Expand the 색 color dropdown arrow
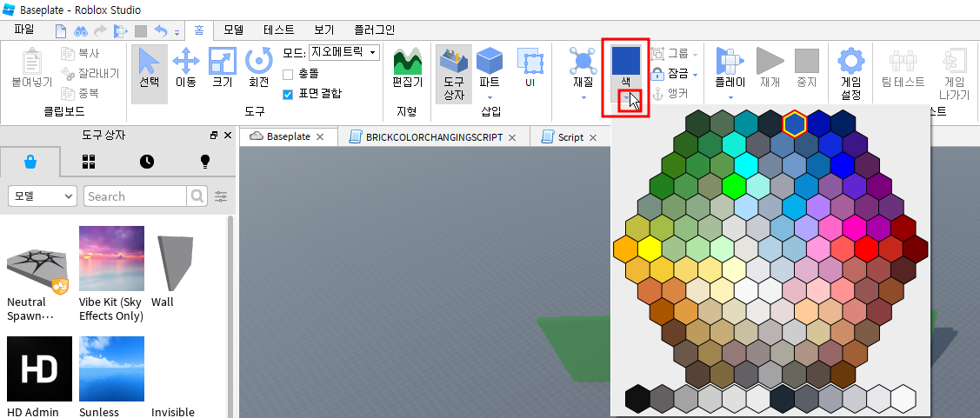This screenshot has width=980, height=418. (x=625, y=97)
